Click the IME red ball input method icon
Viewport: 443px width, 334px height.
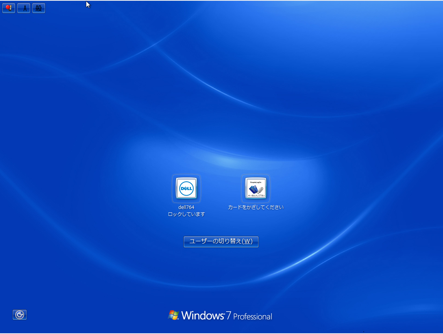click(x=8, y=8)
